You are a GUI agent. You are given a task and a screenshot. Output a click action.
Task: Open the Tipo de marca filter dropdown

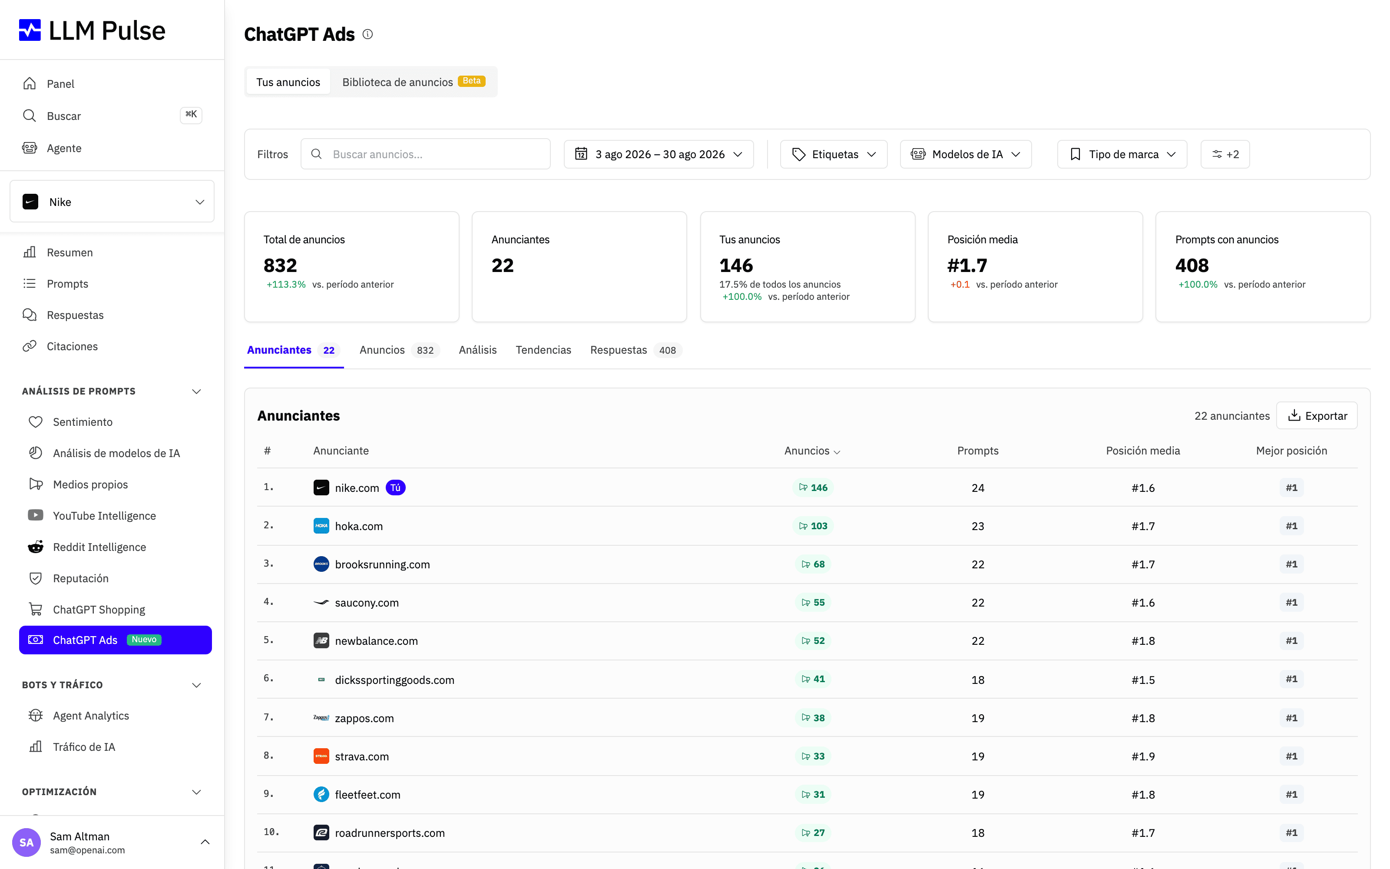pos(1122,154)
